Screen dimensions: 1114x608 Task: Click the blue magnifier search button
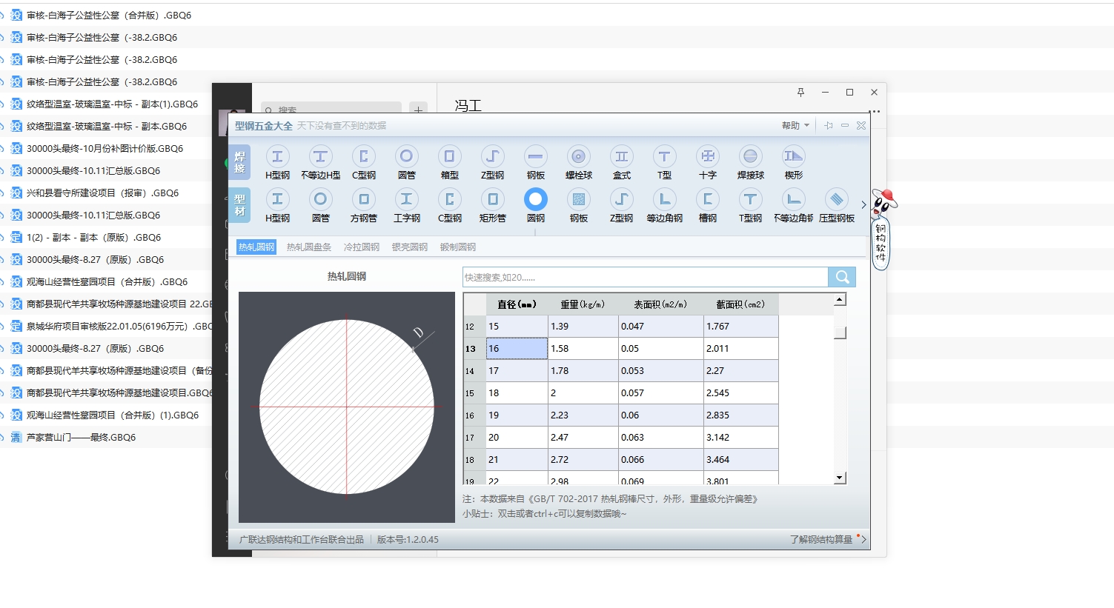842,277
